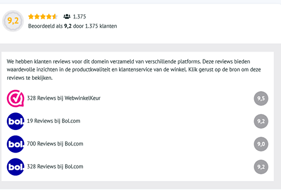Click the 9,2 circle next to 19 Reviews
The width and height of the screenshot is (281, 193).
(261, 121)
